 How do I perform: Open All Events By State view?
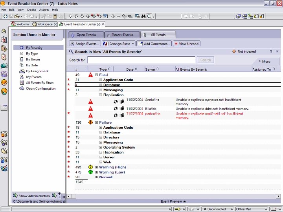pyautogui.click(x=40, y=83)
